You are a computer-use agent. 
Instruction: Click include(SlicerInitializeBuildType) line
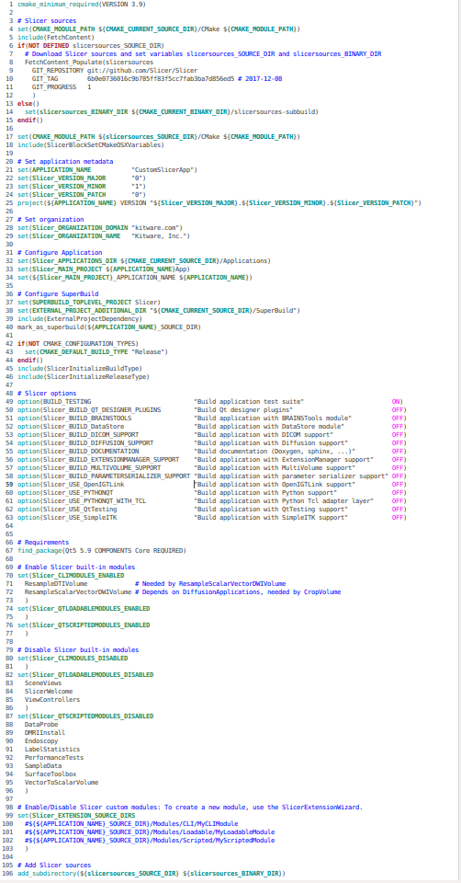pos(80,368)
